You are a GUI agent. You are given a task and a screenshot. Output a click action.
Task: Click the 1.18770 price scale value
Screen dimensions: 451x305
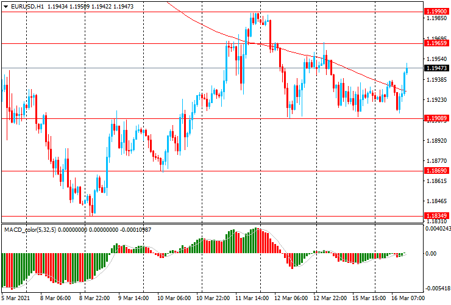point(437,160)
